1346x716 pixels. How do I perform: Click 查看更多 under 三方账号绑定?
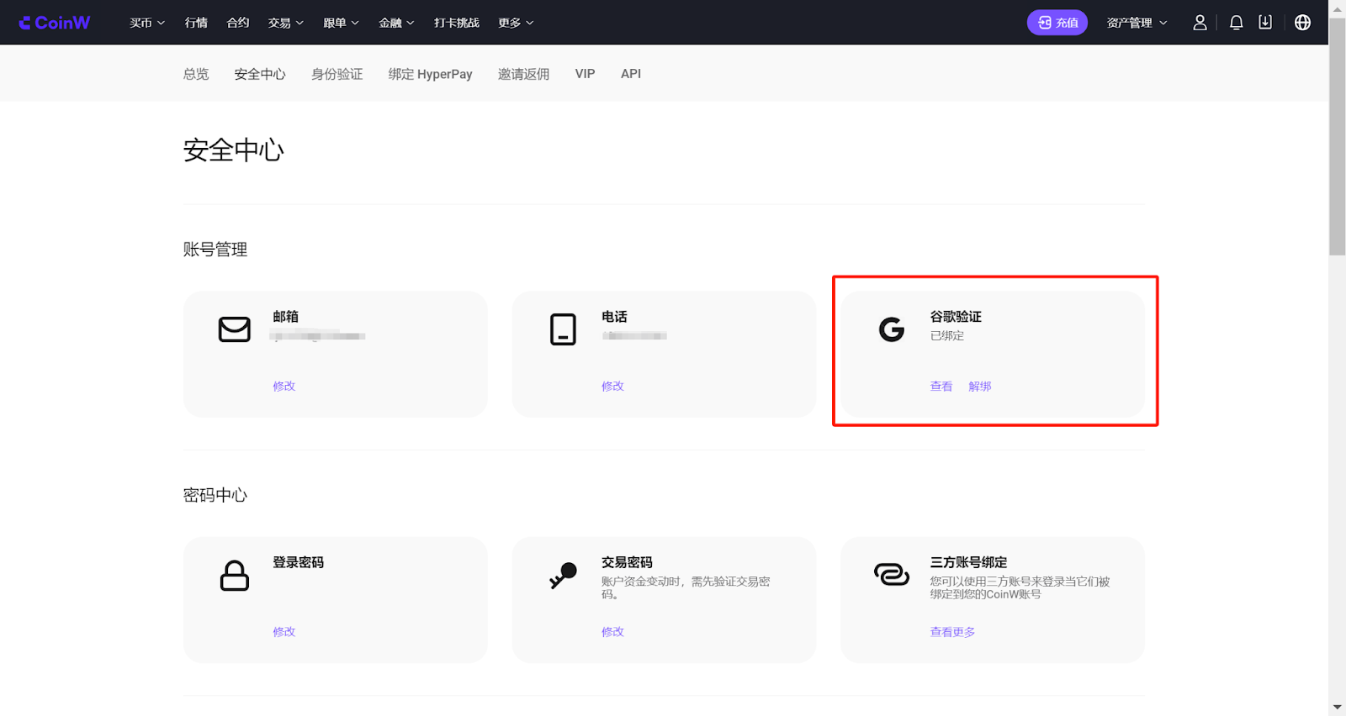tap(952, 632)
